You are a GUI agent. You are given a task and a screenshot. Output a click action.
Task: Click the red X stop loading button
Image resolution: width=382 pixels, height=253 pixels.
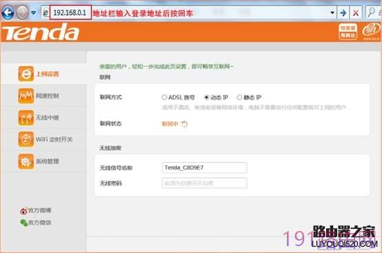coord(356,12)
